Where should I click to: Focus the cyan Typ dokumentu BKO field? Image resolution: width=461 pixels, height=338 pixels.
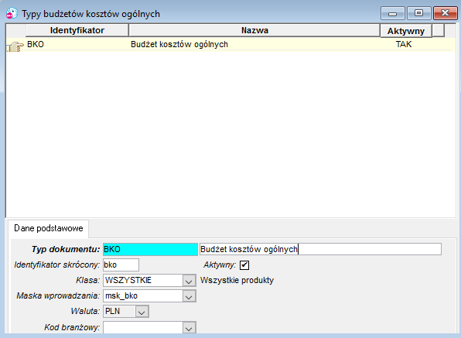(x=150, y=249)
